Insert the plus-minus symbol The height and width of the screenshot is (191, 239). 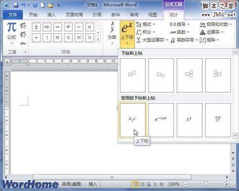36,27
